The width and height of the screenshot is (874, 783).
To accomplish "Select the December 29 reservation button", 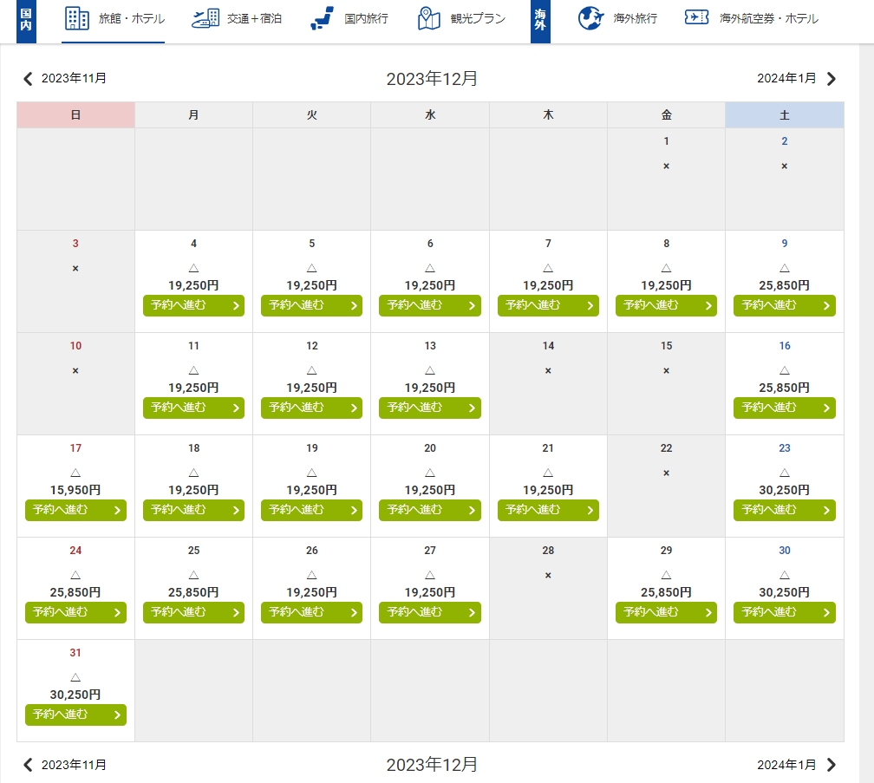I will pyautogui.click(x=666, y=612).
